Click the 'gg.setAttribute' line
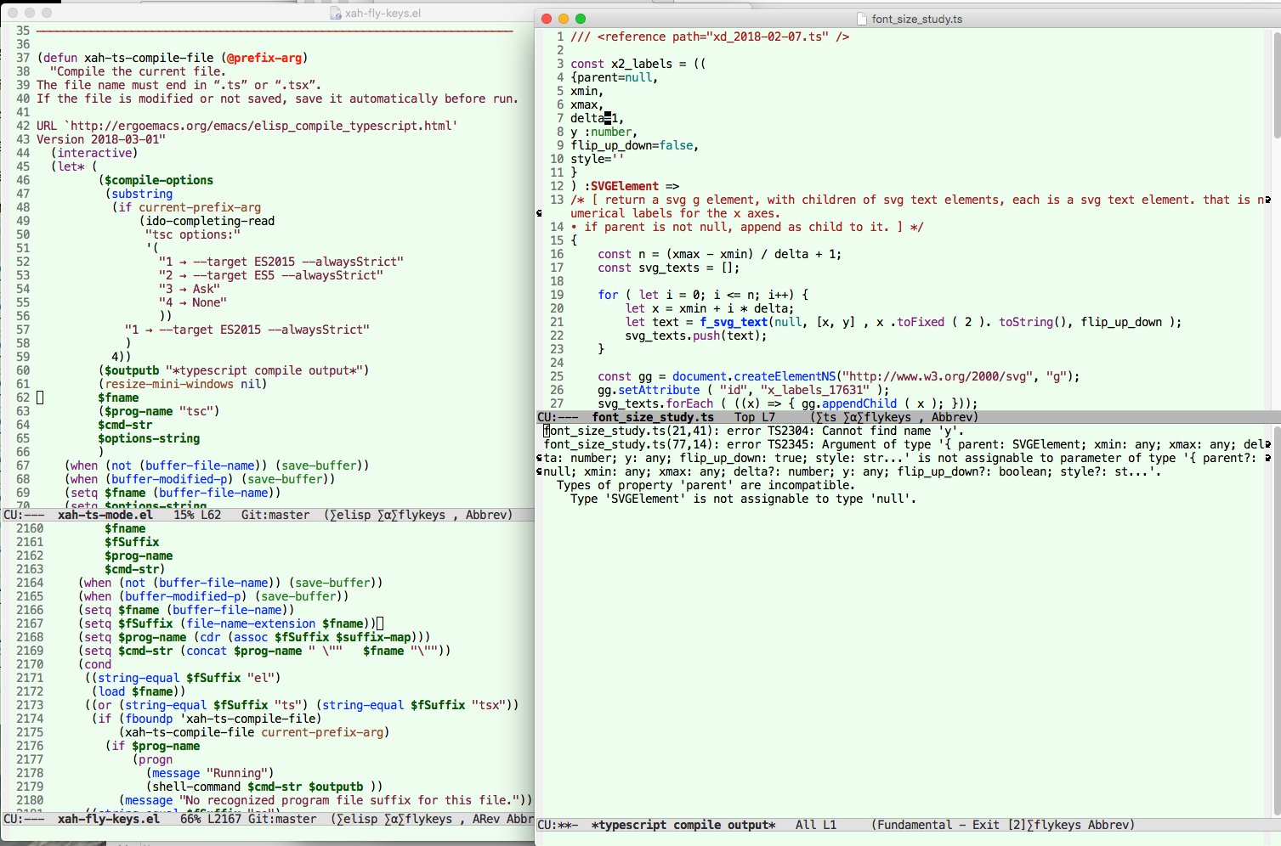Screen dimensions: 1281x846 (743, 390)
